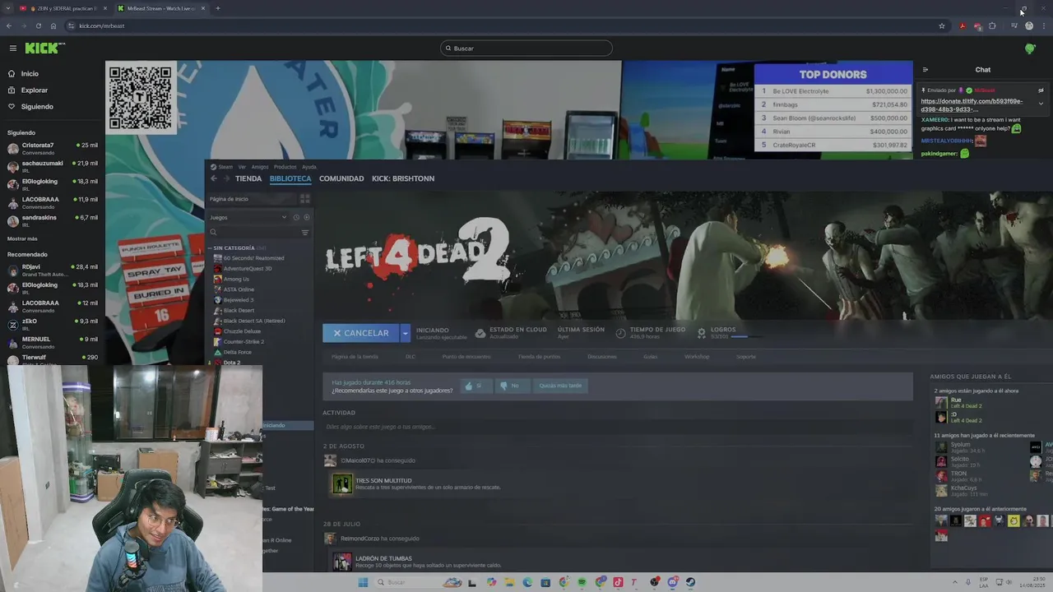Expand the pinned chat message chevron
The width and height of the screenshot is (1053, 592).
(1041, 104)
